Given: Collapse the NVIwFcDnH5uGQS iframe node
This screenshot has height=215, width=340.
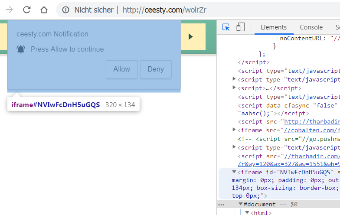Looking at the screenshot, I should [x=234, y=172].
